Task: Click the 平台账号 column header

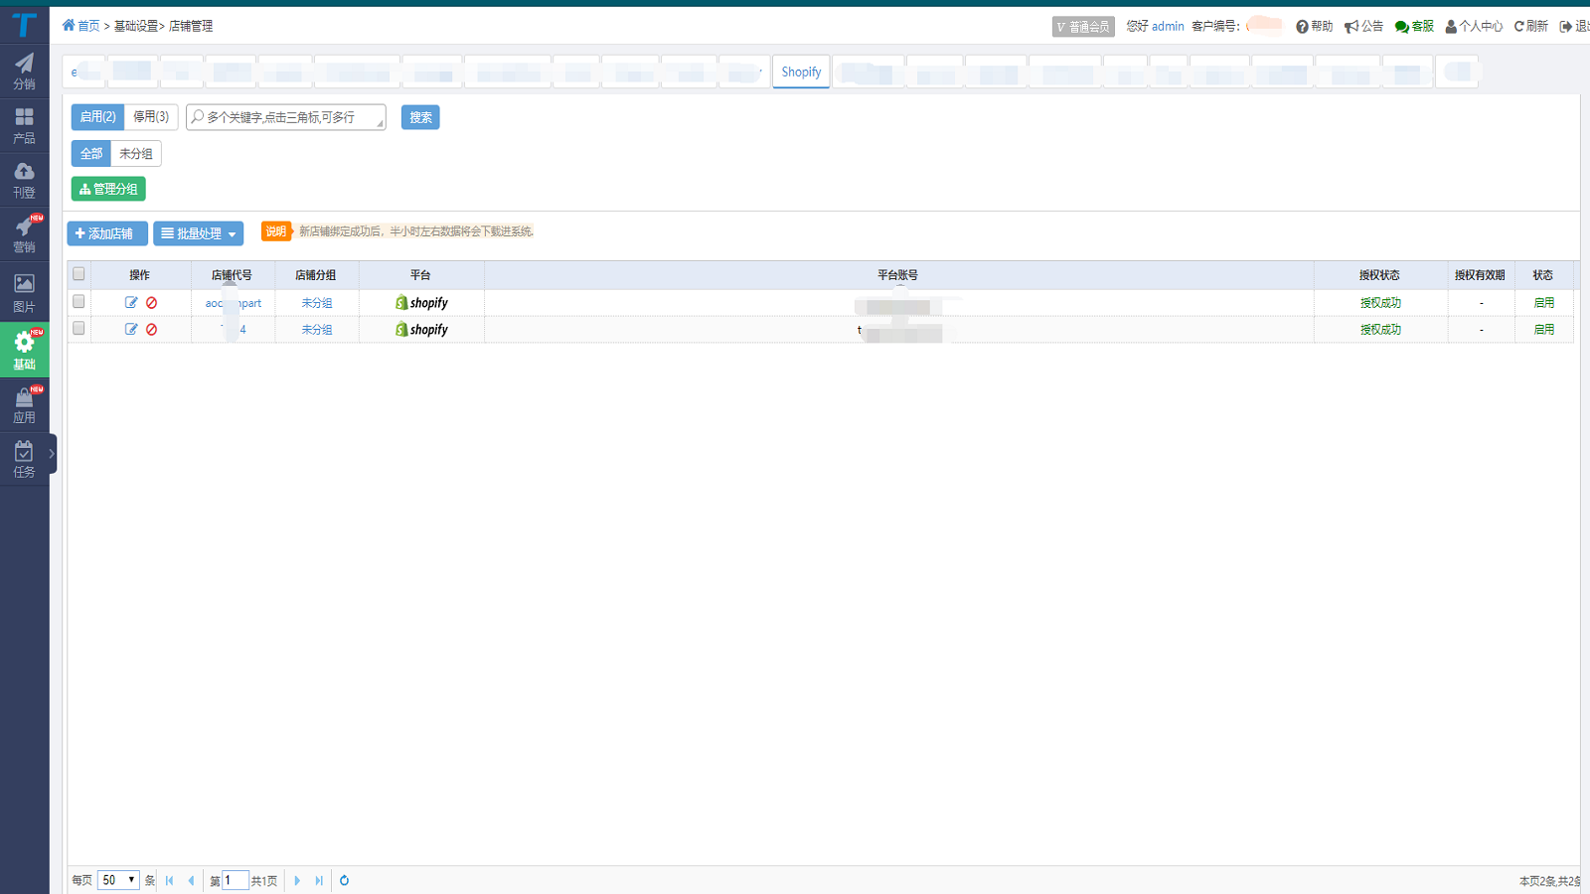Action: tap(897, 275)
